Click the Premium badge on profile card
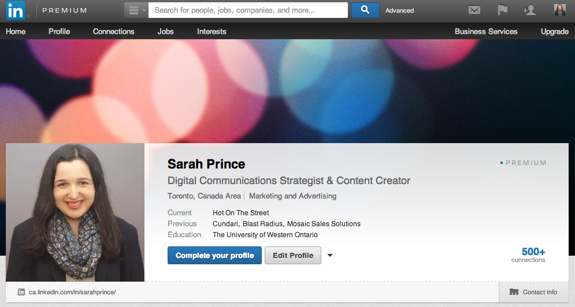 [524, 163]
